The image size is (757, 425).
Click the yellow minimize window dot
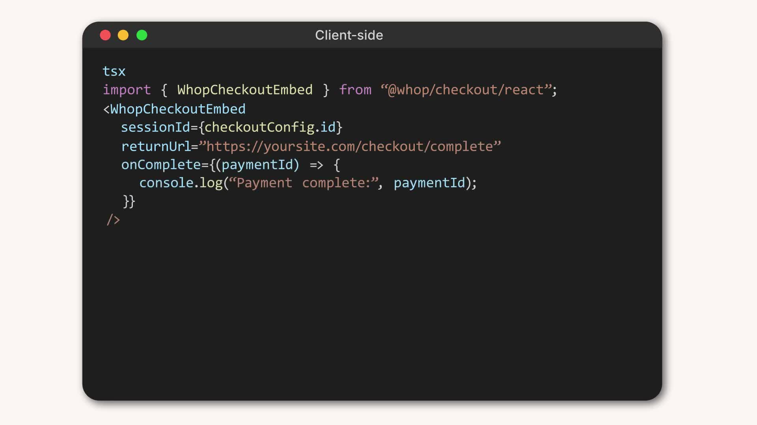tap(123, 35)
